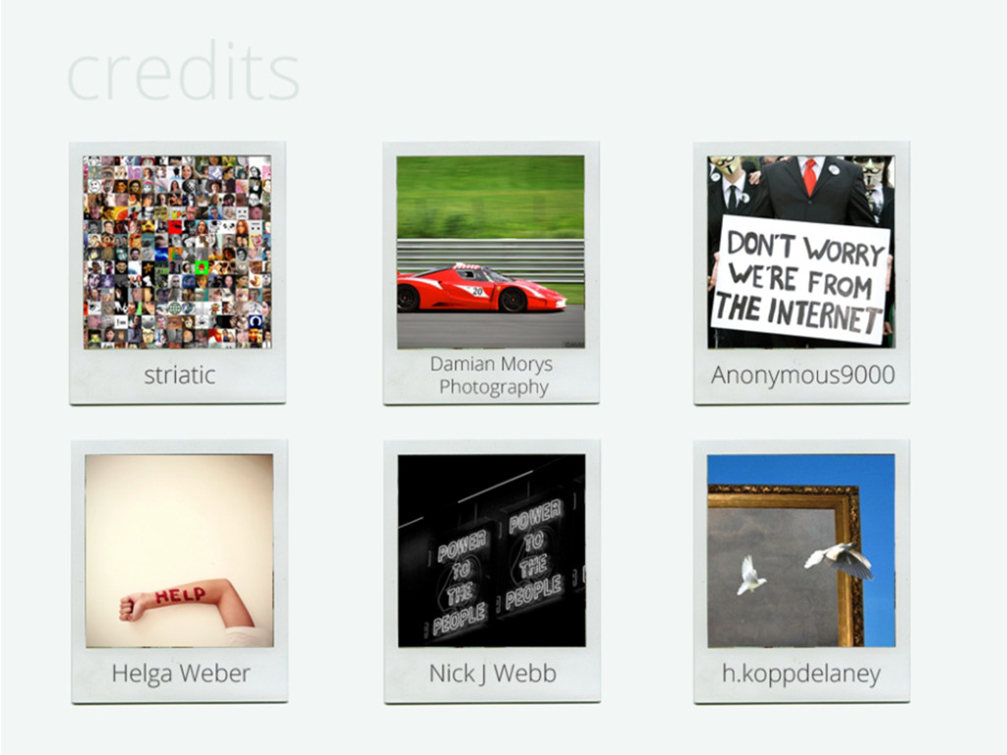
Task: Click the bright green tile in the mosaic
Action: tap(202, 265)
